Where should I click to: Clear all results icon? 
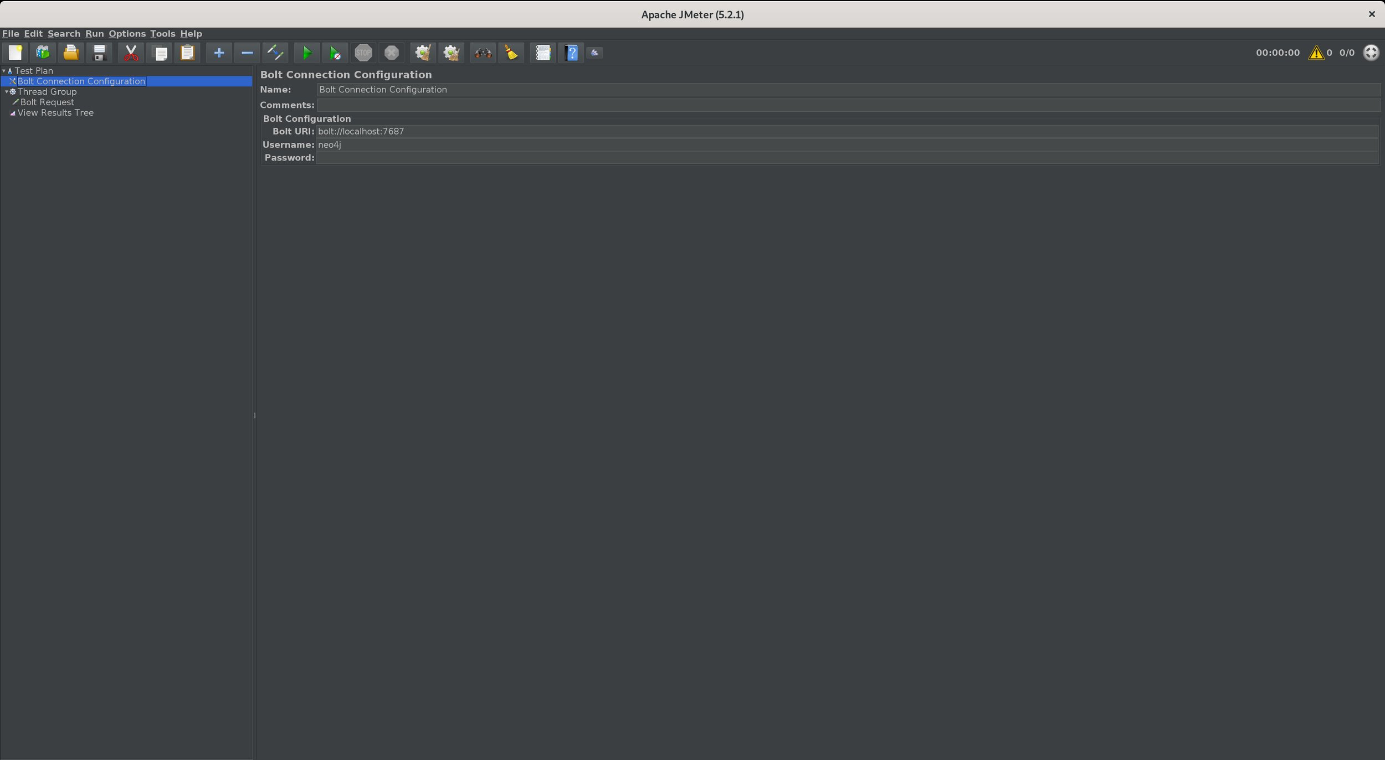(x=452, y=53)
